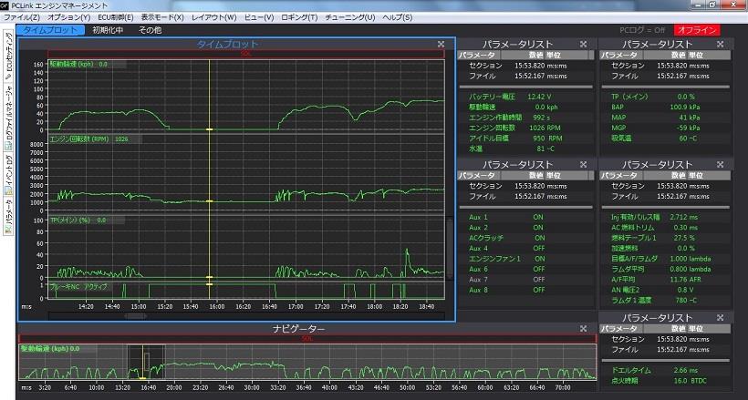Close the parameter list showing Aux 1
Screen dimensions: 748x400
583,164
